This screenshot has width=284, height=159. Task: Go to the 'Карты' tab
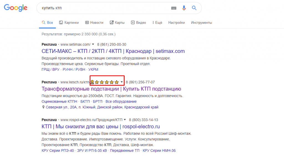point(117,23)
